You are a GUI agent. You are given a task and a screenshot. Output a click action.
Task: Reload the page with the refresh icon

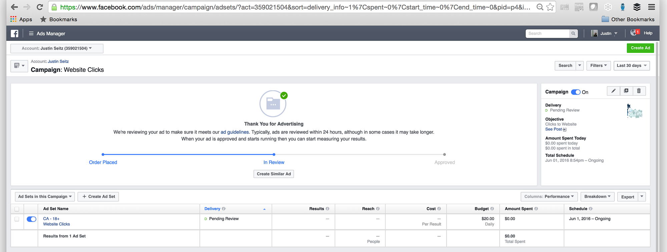[x=40, y=7]
